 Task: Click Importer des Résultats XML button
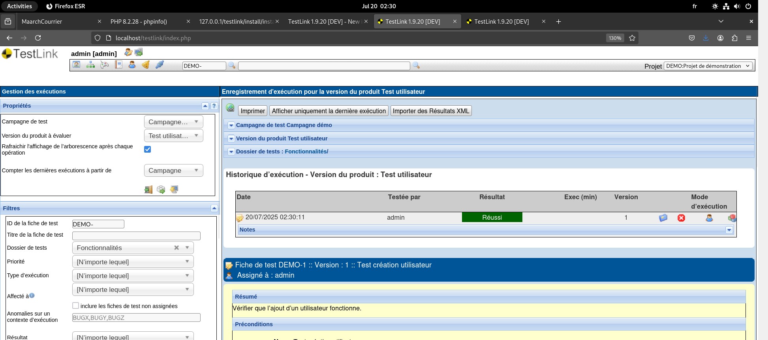pos(431,111)
